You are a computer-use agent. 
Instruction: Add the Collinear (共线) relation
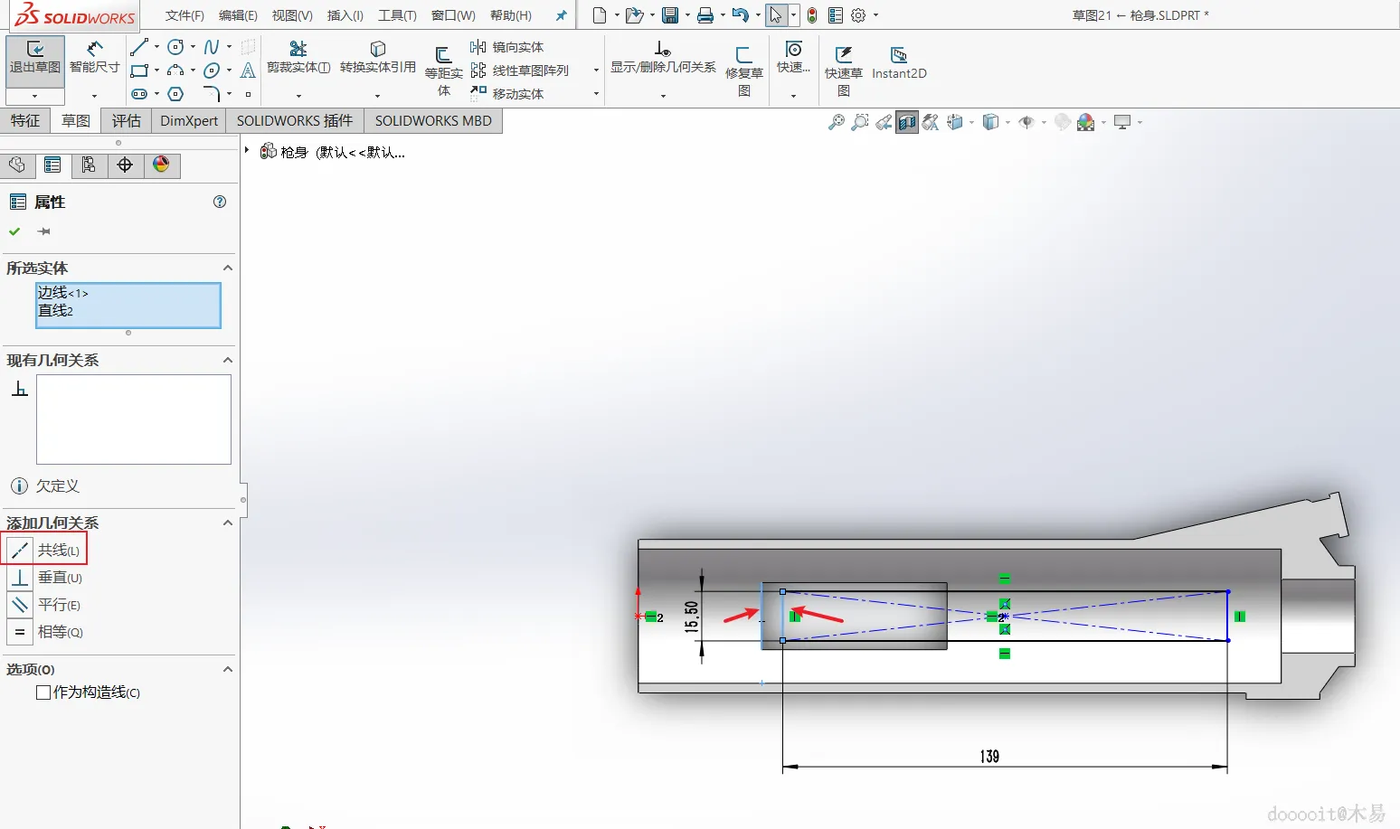[45, 550]
